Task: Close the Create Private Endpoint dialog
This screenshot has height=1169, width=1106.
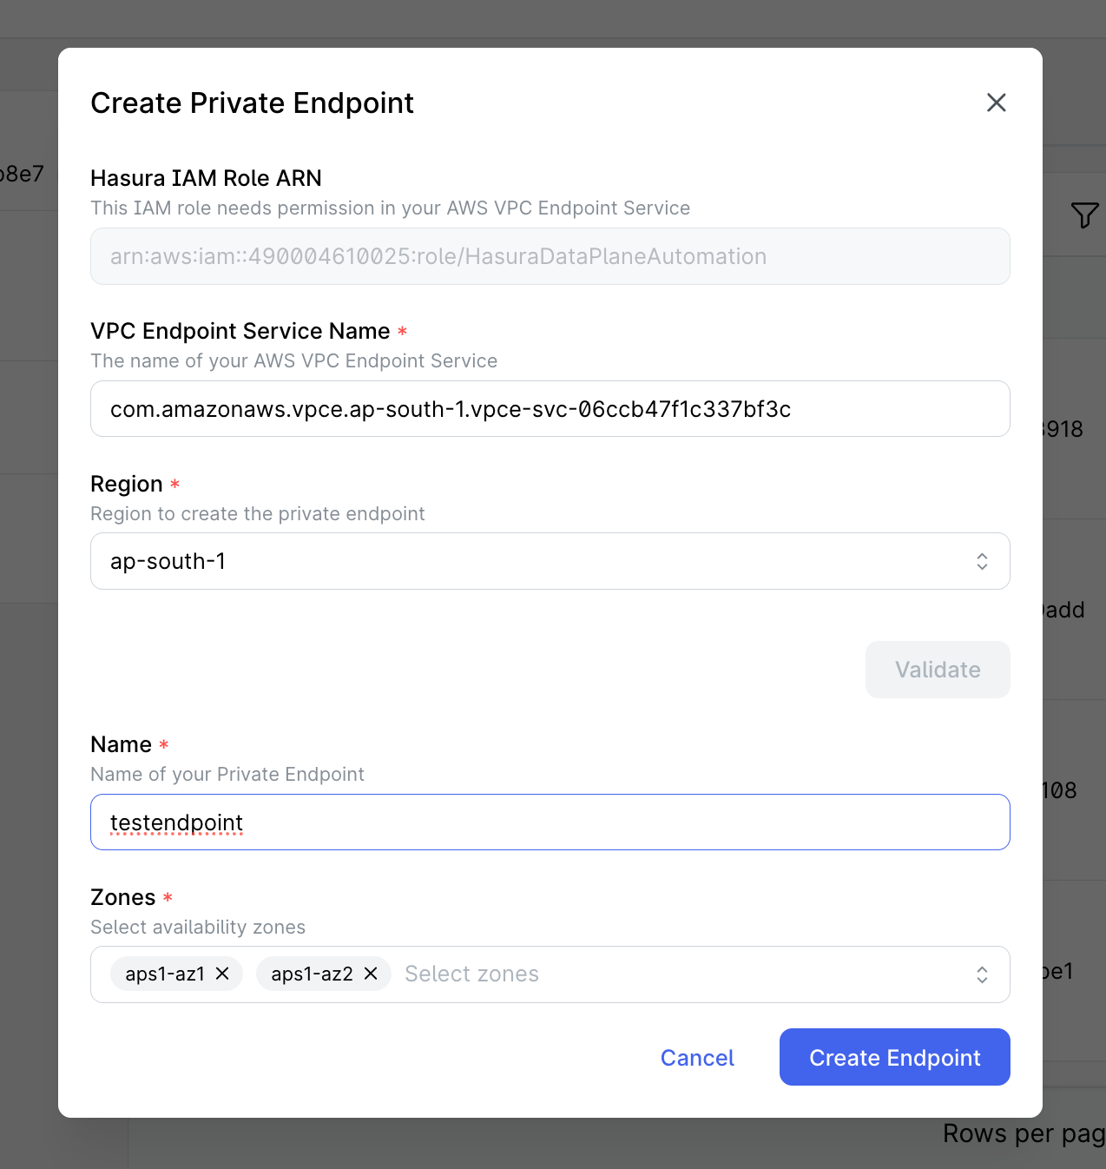Action: (996, 102)
